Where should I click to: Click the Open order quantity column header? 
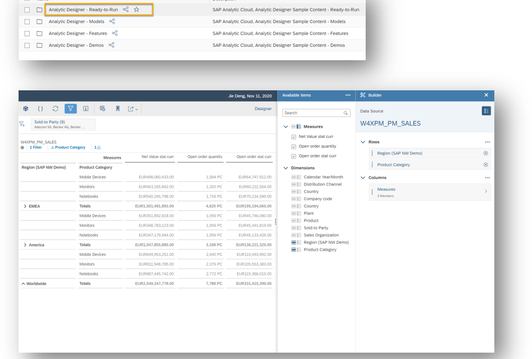(x=205, y=156)
